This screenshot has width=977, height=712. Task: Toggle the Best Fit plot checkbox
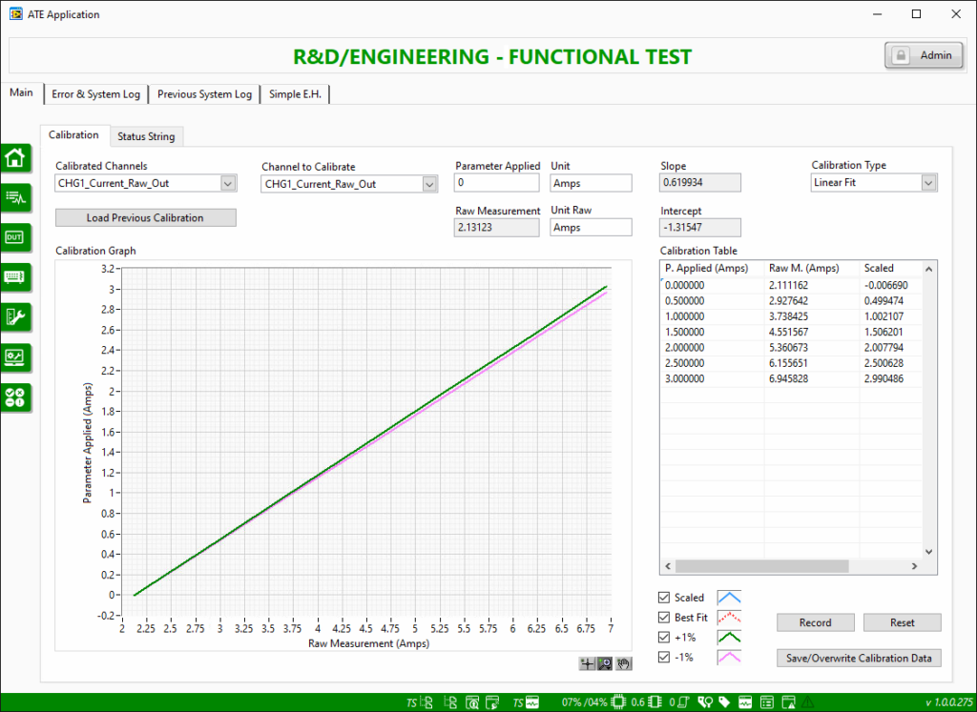[x=664, y=618]
